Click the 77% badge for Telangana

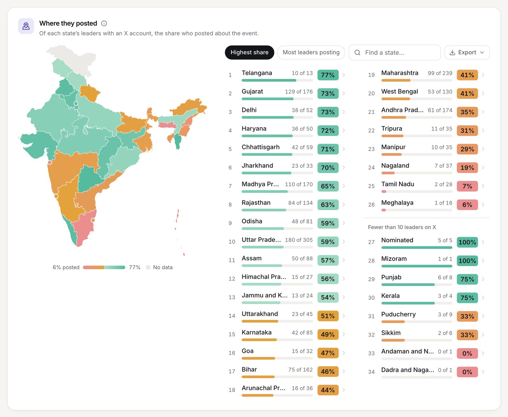coord(328,75)
